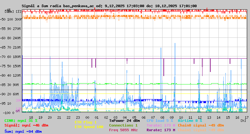Click the '08' hour tick on the time axis
The height and width of the screenshot is (134, 250).
point(162,117)
